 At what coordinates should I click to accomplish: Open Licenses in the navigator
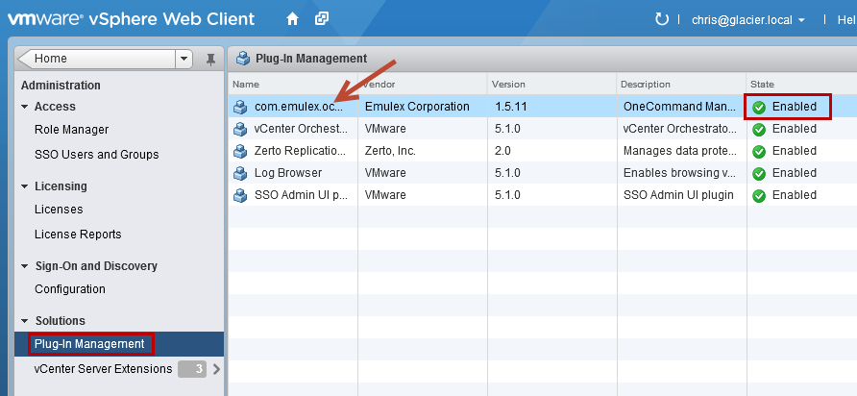tap(59, 210)
